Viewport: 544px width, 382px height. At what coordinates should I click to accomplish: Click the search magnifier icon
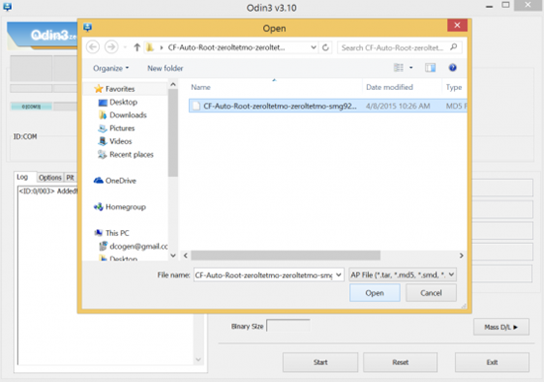453,47
